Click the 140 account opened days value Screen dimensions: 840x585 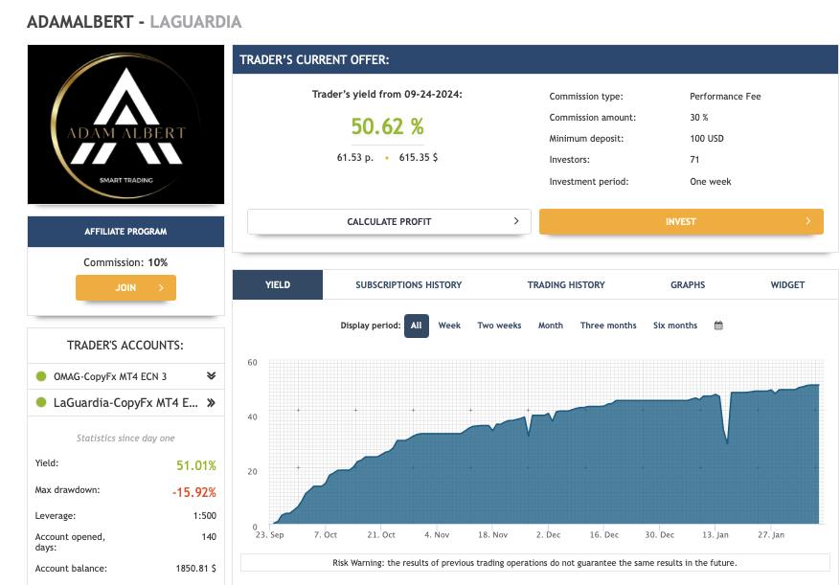[209, 537]
